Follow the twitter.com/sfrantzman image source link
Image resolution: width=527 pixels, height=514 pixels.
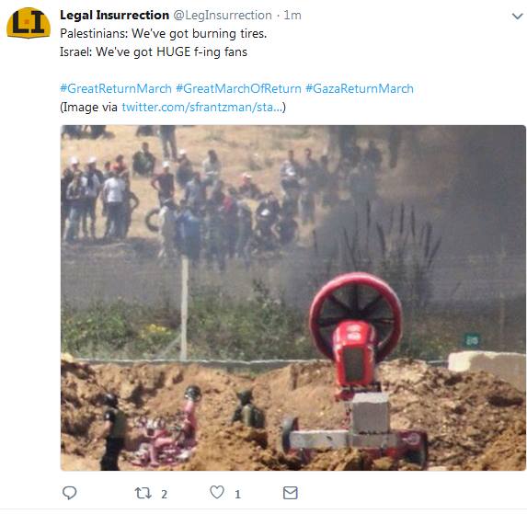coord(202,108)
